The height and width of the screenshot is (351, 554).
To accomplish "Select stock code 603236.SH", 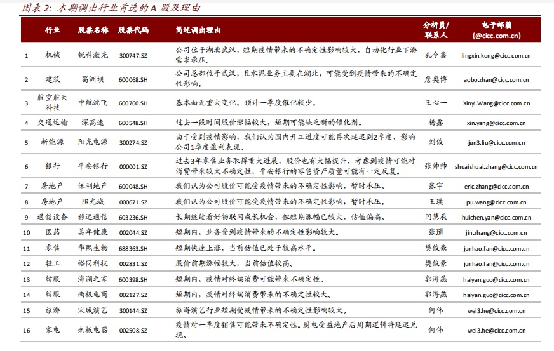I will click(133, 218).
